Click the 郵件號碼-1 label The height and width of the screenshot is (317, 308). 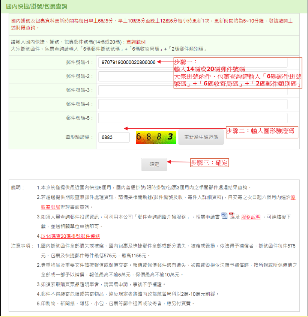pos(80,62)
